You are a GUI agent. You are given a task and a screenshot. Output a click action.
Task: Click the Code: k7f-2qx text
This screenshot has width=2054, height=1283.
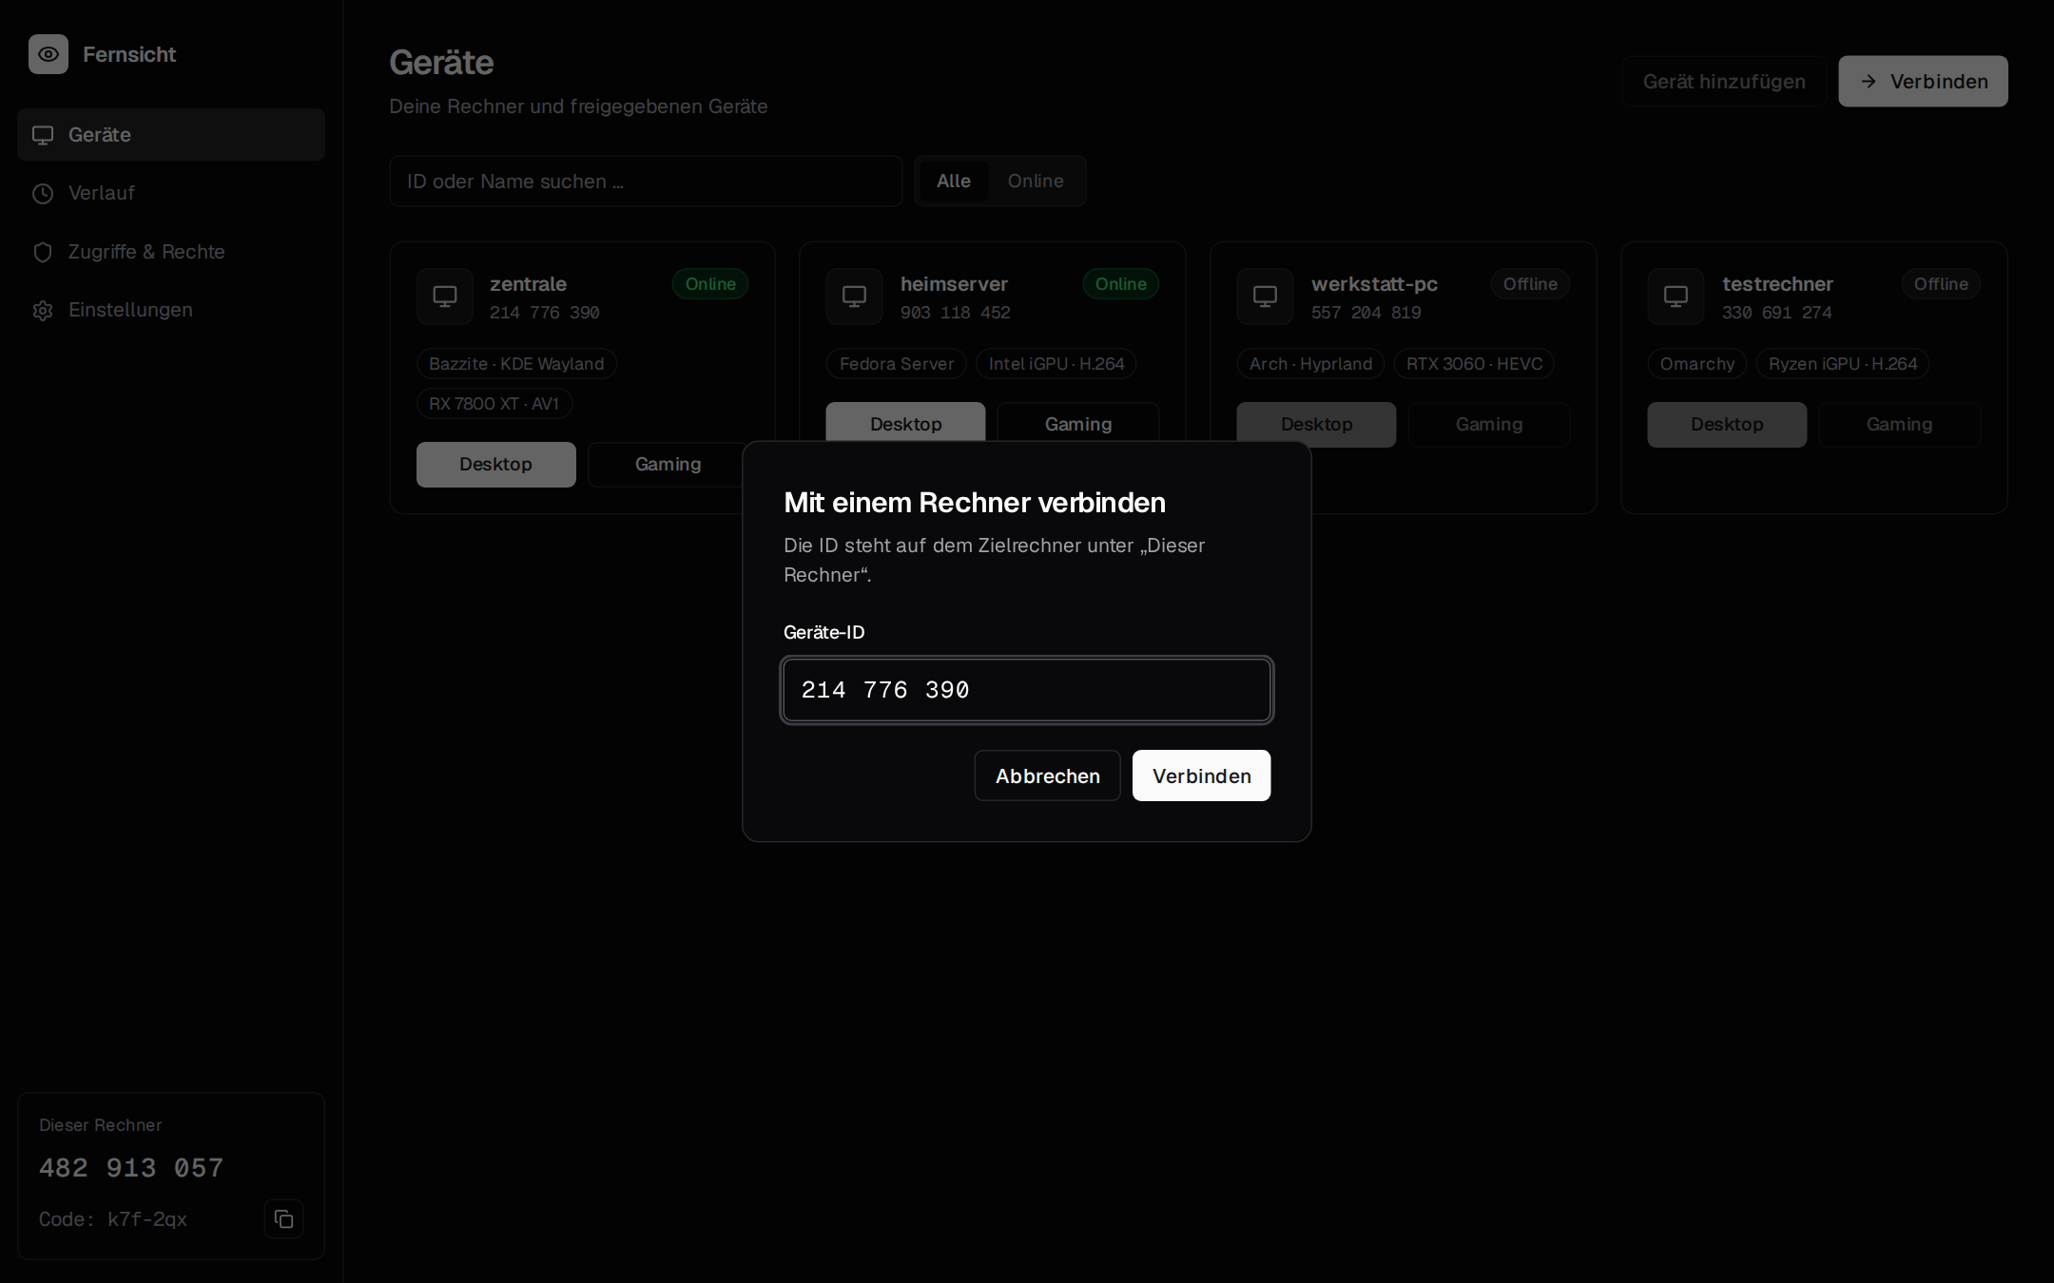click(x=113, y=1219)
